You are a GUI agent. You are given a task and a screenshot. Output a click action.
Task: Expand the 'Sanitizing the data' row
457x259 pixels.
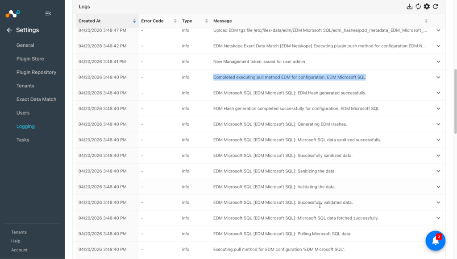coord(438,171)
